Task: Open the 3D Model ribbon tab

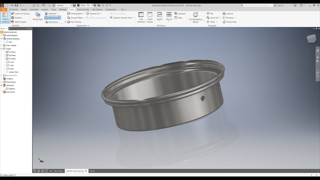Action: (x=13, y=9)
